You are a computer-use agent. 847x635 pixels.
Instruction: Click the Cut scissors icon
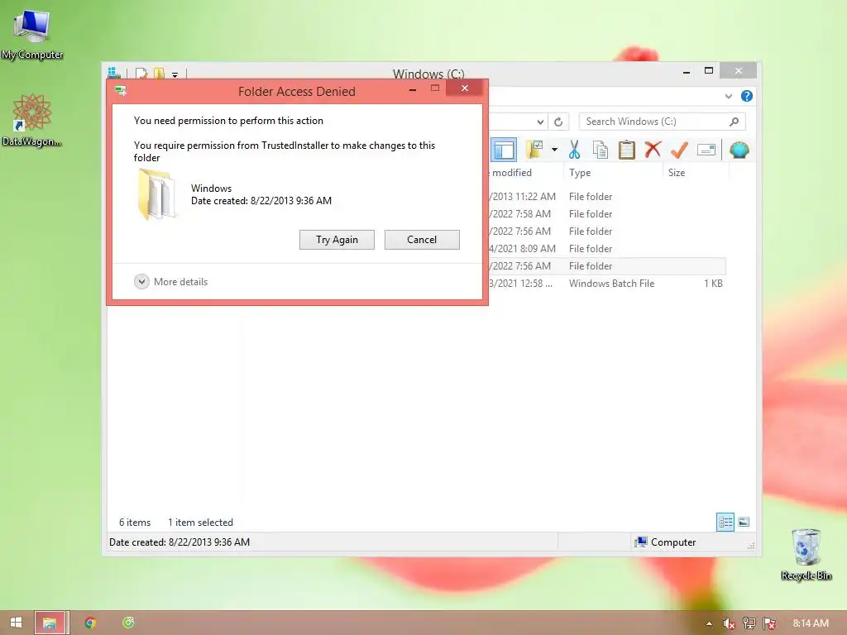pos(574,150)
